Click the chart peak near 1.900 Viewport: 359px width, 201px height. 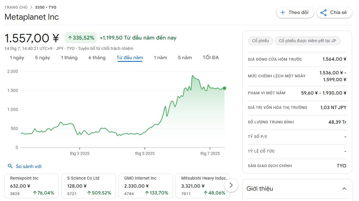pos(193,76)
